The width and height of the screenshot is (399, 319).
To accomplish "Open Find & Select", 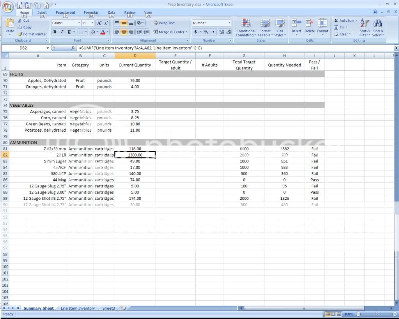I will click(x=378, y=28).
